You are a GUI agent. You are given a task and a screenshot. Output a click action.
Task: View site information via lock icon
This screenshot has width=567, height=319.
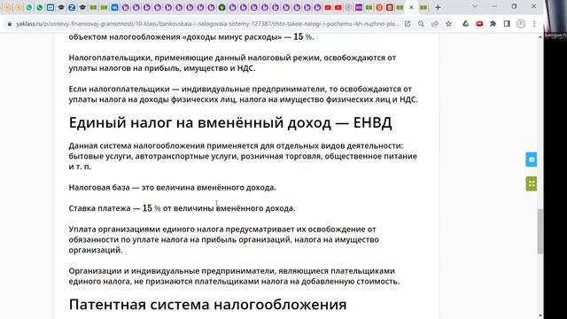click(x=10, y=24)
